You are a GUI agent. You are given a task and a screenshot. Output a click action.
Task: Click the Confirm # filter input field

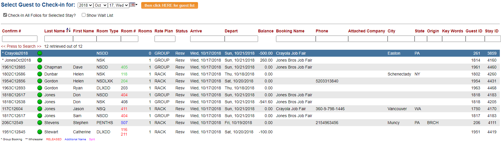point(20,39)
